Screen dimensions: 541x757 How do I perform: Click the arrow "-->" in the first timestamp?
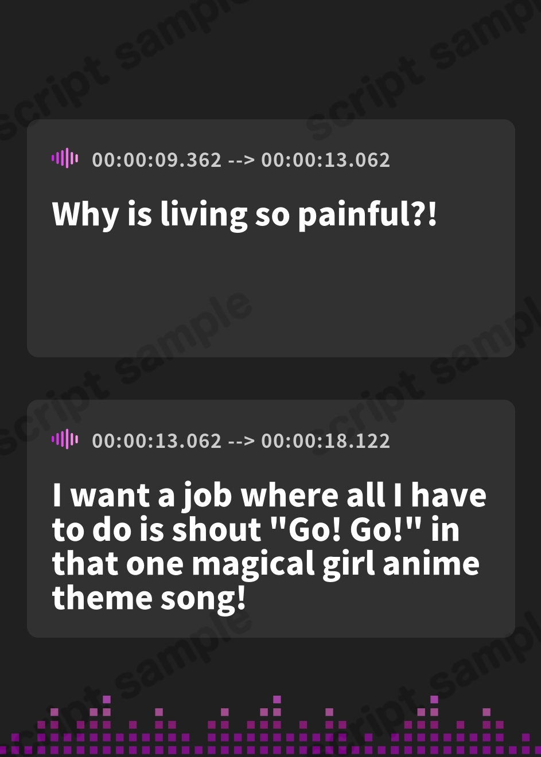(242, 159)
